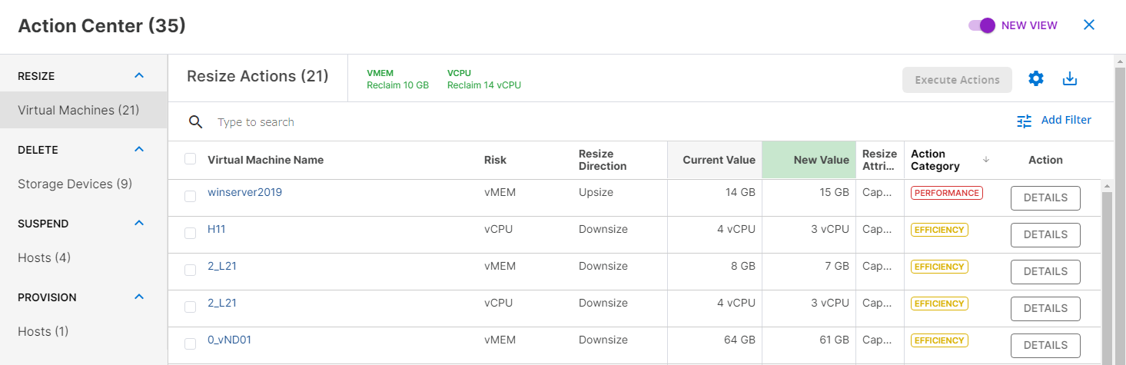Image resolution: width=1126 pixels, height=365 pixels.
Task: Toggle the NEW VIEW switch
Action: tap(982, 25)
